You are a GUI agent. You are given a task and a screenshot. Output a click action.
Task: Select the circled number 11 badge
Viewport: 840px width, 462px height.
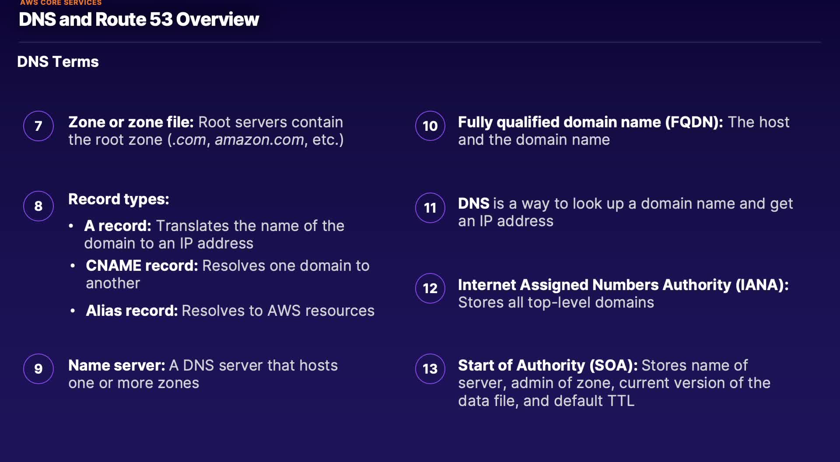(x=430, y=208)
